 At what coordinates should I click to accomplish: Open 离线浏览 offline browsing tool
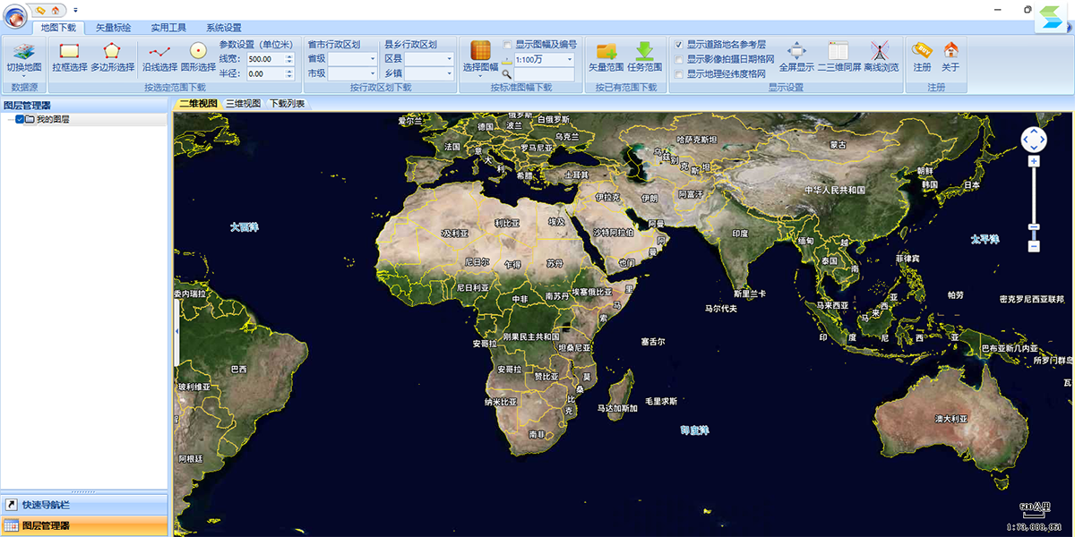pyautogui.click(x=881, y=56)
